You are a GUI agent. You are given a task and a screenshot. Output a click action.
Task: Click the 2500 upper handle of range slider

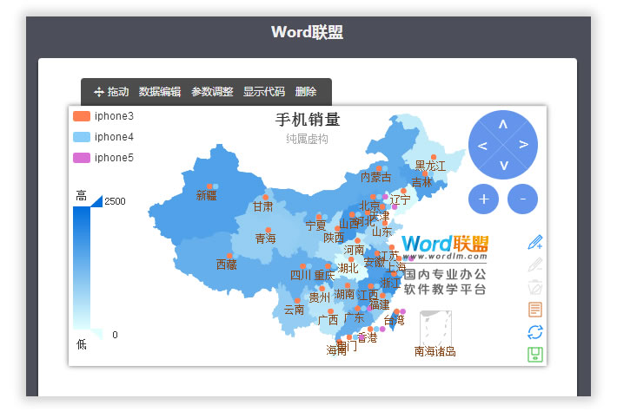(96, 201)
